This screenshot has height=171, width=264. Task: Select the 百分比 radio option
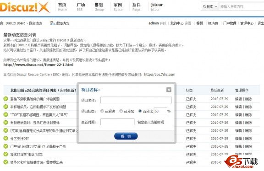click(x=140, y=111)
